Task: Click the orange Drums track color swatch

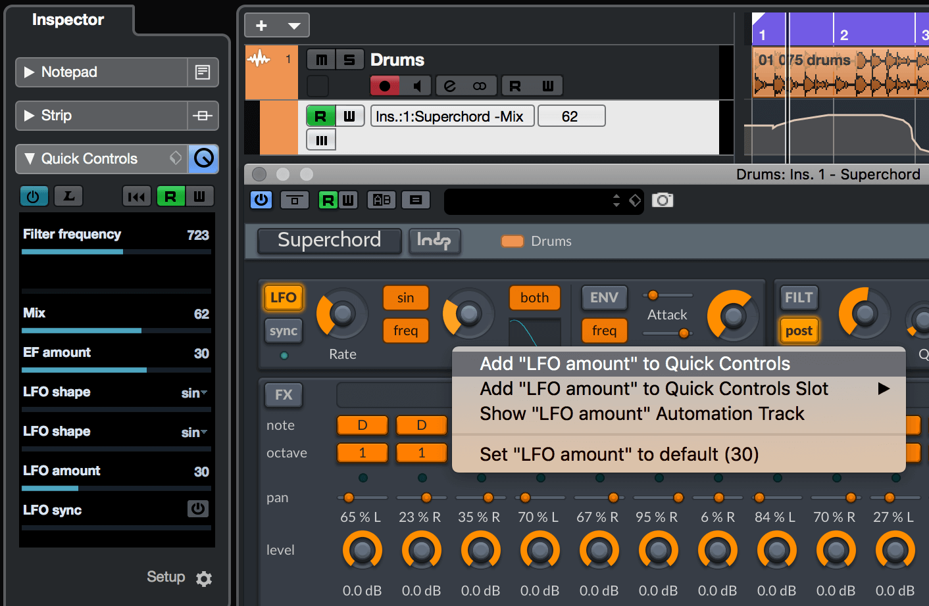Action: pyautogui.click(x=512, y=241)
